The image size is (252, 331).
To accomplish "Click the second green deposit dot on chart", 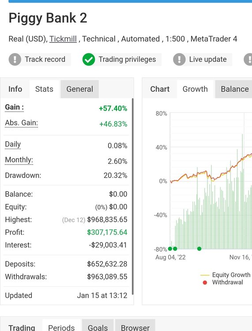I will tap(175, 248).
